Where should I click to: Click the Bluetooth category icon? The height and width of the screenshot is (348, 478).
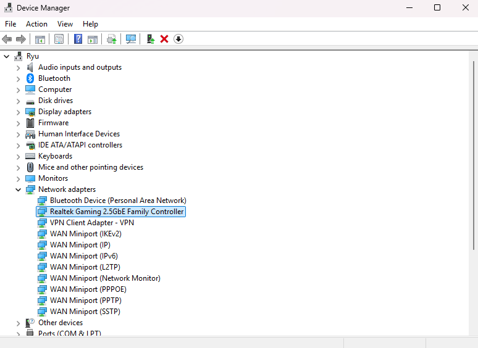[x=30, y=78]
